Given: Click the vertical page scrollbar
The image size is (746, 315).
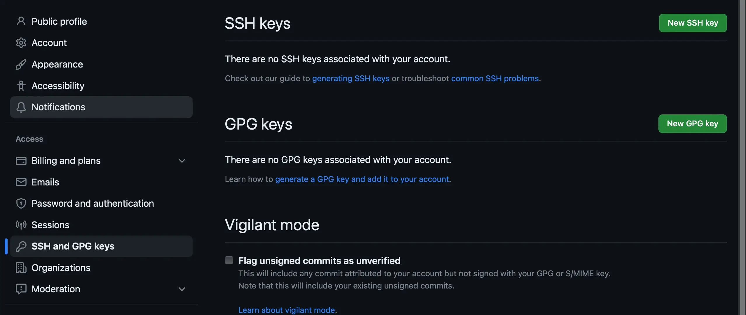Looking at the screenshot, I should pos(742,157).
